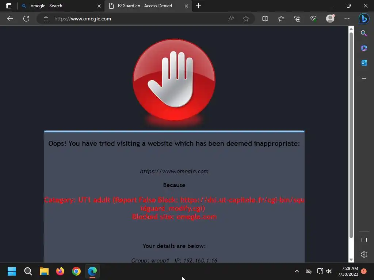The image size is (374, 280).
Task: Toggle sidebar visibility panel icon
Action: (364, 240)
